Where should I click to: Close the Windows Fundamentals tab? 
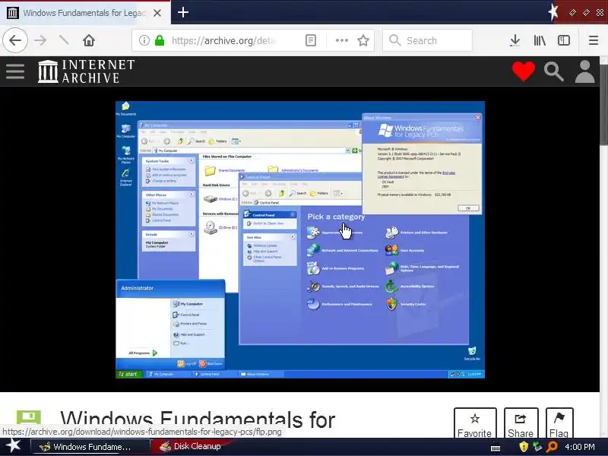point(157,13)
